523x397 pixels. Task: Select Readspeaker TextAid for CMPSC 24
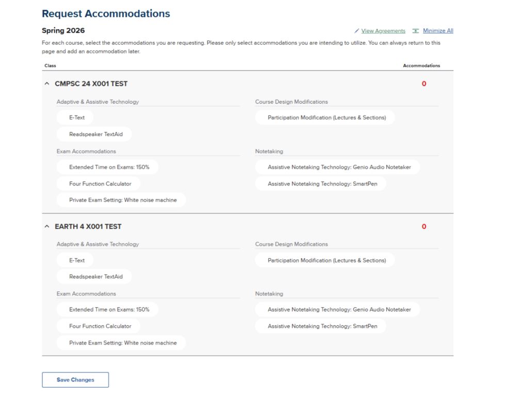[93, 134]
